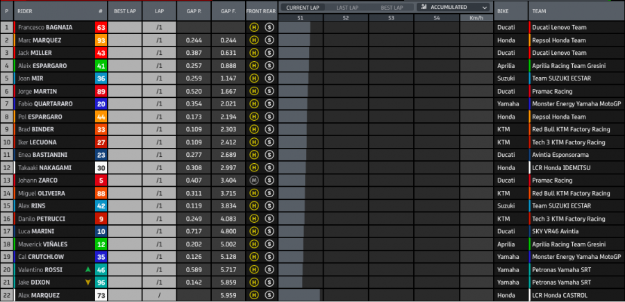Click chart icon beside ACCUMULATED label
Viewport: 625px width, 302px height.
pyautogui.click(x=424, y=7)
